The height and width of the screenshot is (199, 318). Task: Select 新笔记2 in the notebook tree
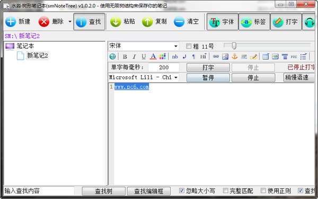coord(38,56)
